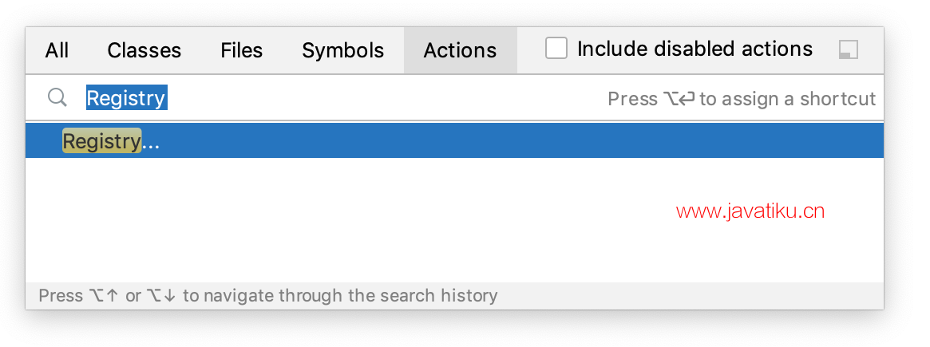This screenshot has width=930, height=347.
Task: Open the Classes tab
Action: [144, 50]
